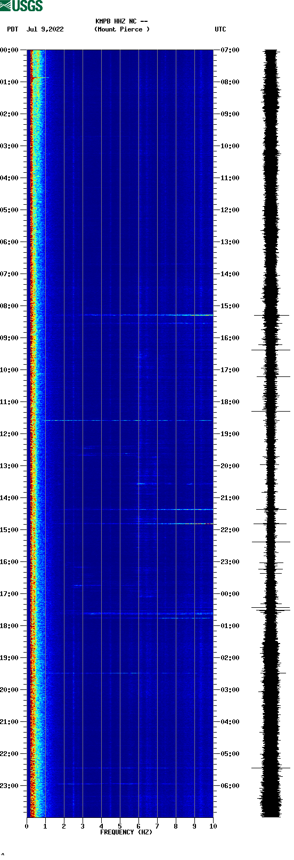Click the 8 Hz frequency tick label
This screenshot has width=294, height=860.
176,826
